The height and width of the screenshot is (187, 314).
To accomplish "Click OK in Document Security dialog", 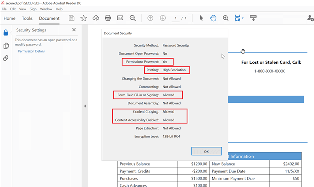I will tap(206, 151).
